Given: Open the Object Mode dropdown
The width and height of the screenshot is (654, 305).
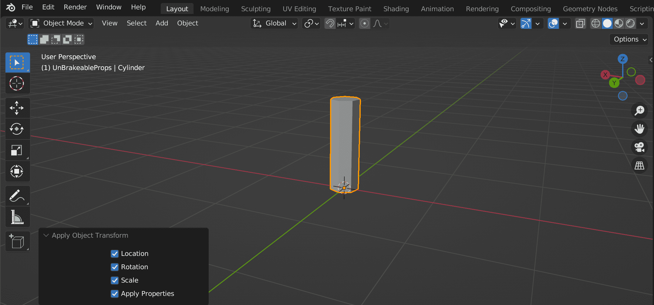Looking at the screenshot, I should [x=61, y=23].
